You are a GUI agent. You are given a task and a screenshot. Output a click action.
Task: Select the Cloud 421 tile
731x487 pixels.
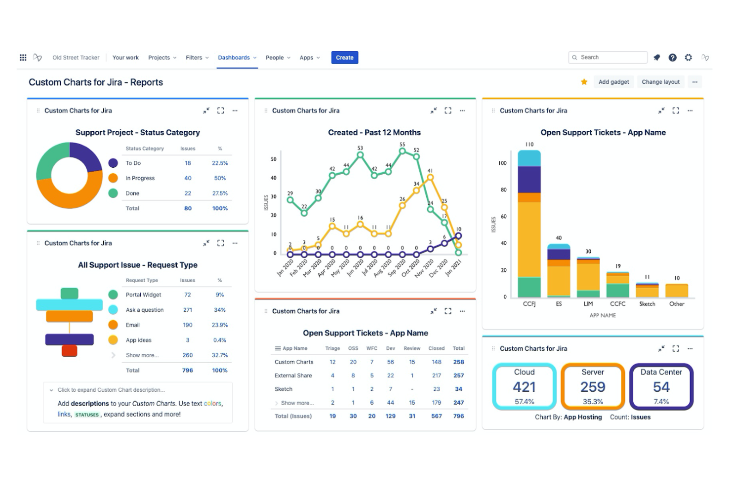point(525,387)
